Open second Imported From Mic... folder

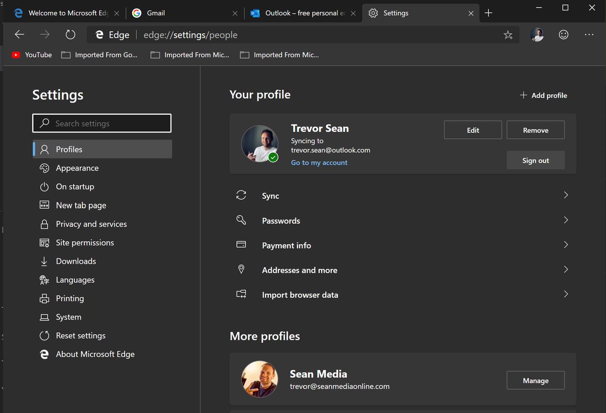click(x=279, y=55)
